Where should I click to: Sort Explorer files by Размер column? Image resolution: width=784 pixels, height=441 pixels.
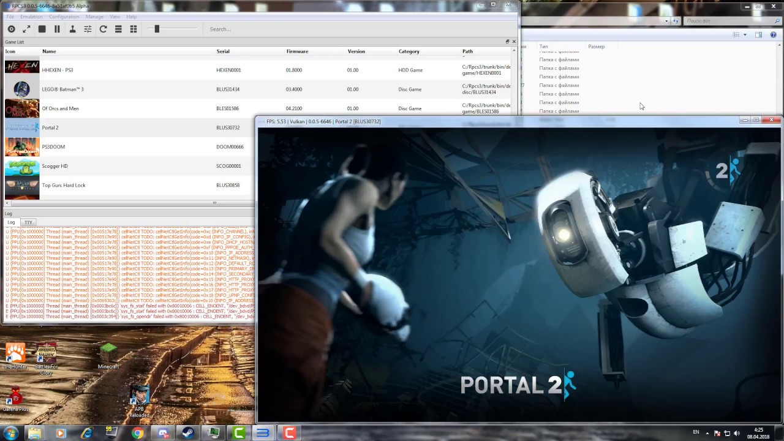pyautogui.click(x=596, y=47)
